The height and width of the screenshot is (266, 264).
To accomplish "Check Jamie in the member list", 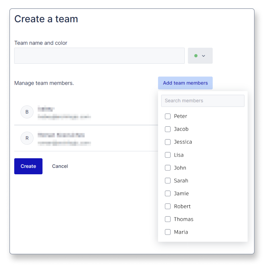I will (168, 193).
